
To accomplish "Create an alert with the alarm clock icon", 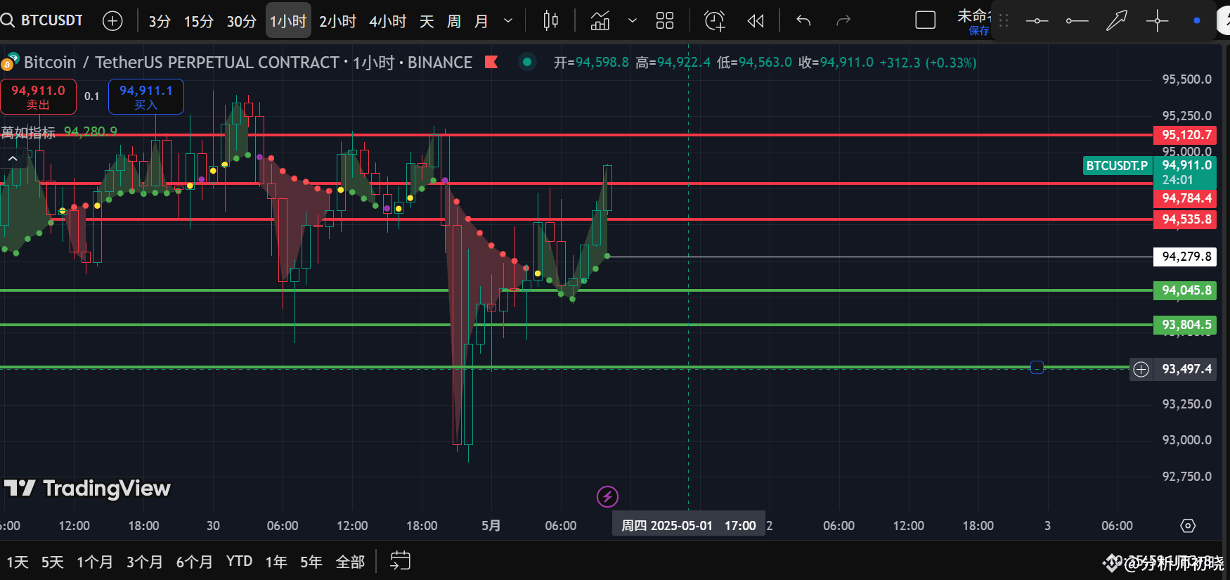I will coord(715,21).
